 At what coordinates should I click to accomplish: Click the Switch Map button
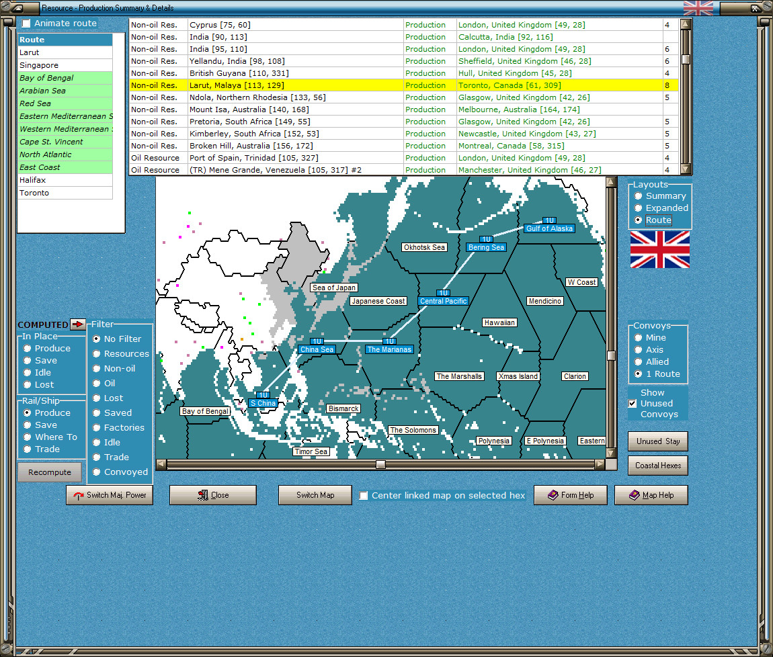[315, 495]
